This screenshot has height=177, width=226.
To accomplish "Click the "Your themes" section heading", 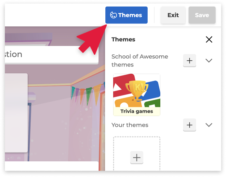I will tap(130, 125).
